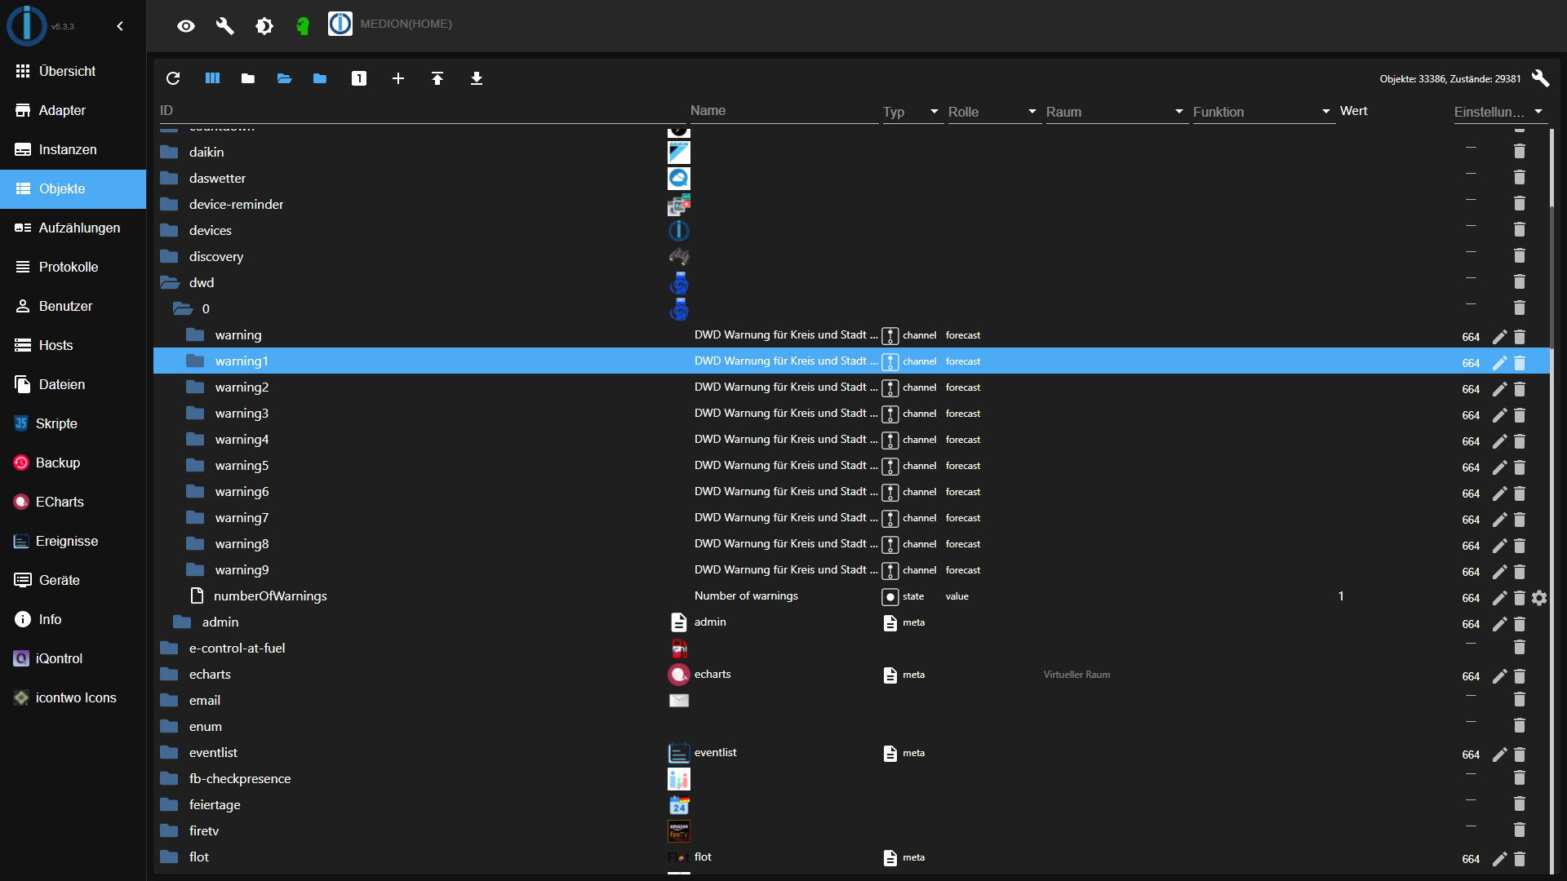The width and height of the screenshot is (1567, 881).
Task: Click the Virtueller Raum room of echarts
Action: (x=1076, y=675)
